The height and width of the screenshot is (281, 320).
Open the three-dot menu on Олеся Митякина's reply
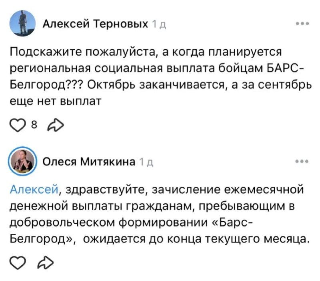point(302,162)
